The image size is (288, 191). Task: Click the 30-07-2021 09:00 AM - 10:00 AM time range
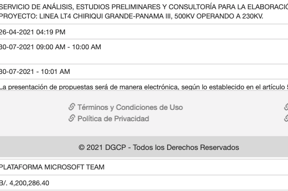pyautogui.click(x=50, y=47)
